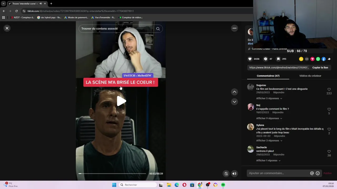337x189 pixels.
Task: Open Suguruu's profile avatar
Action: [251, 87]
